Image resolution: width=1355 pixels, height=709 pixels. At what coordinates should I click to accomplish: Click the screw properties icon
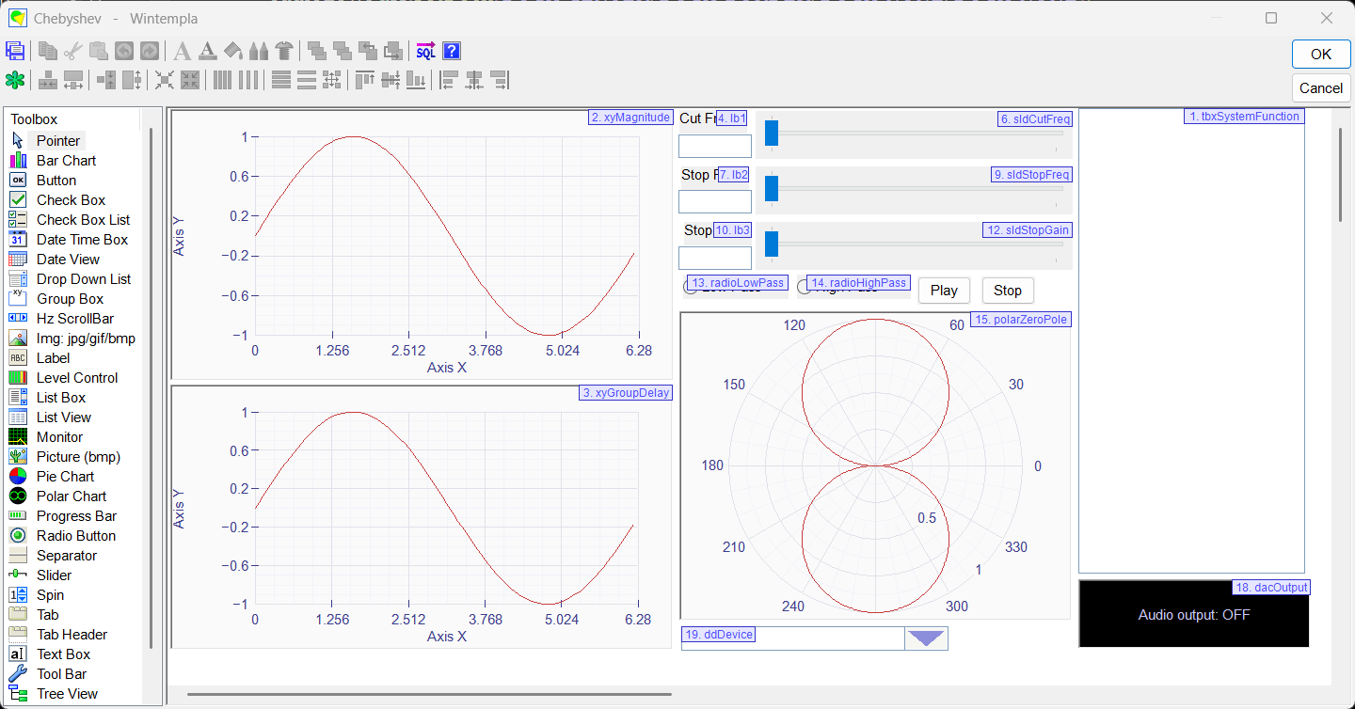(284, 51)
